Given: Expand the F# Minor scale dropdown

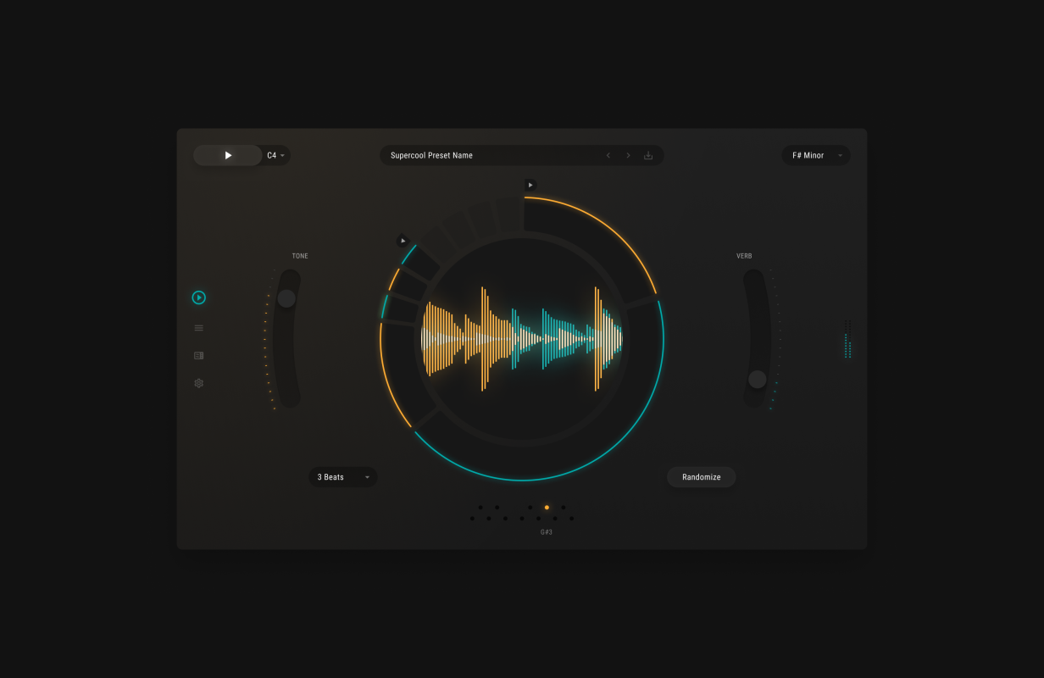Looking at the screenshot, I should 815,156.
